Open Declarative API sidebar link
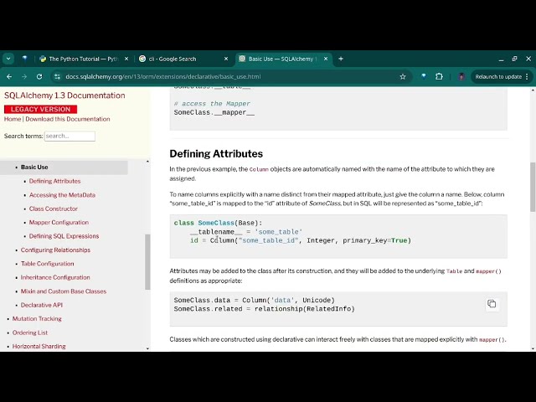The height and width of the screenshot is (402, 536). (42, 305)
